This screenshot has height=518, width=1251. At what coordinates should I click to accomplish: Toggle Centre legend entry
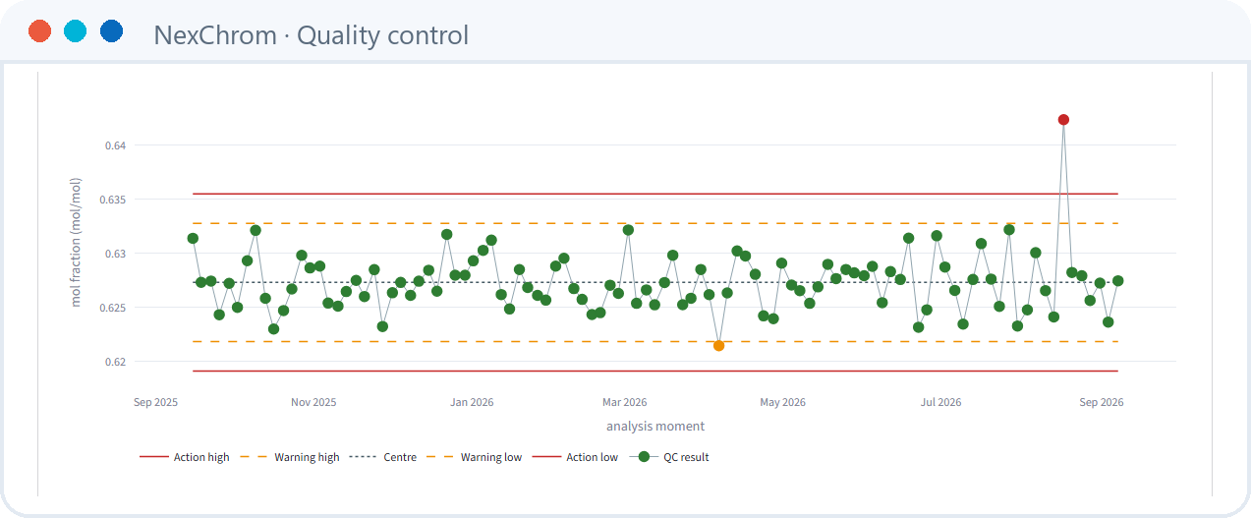pyautogui.click(x=382, y=457)
